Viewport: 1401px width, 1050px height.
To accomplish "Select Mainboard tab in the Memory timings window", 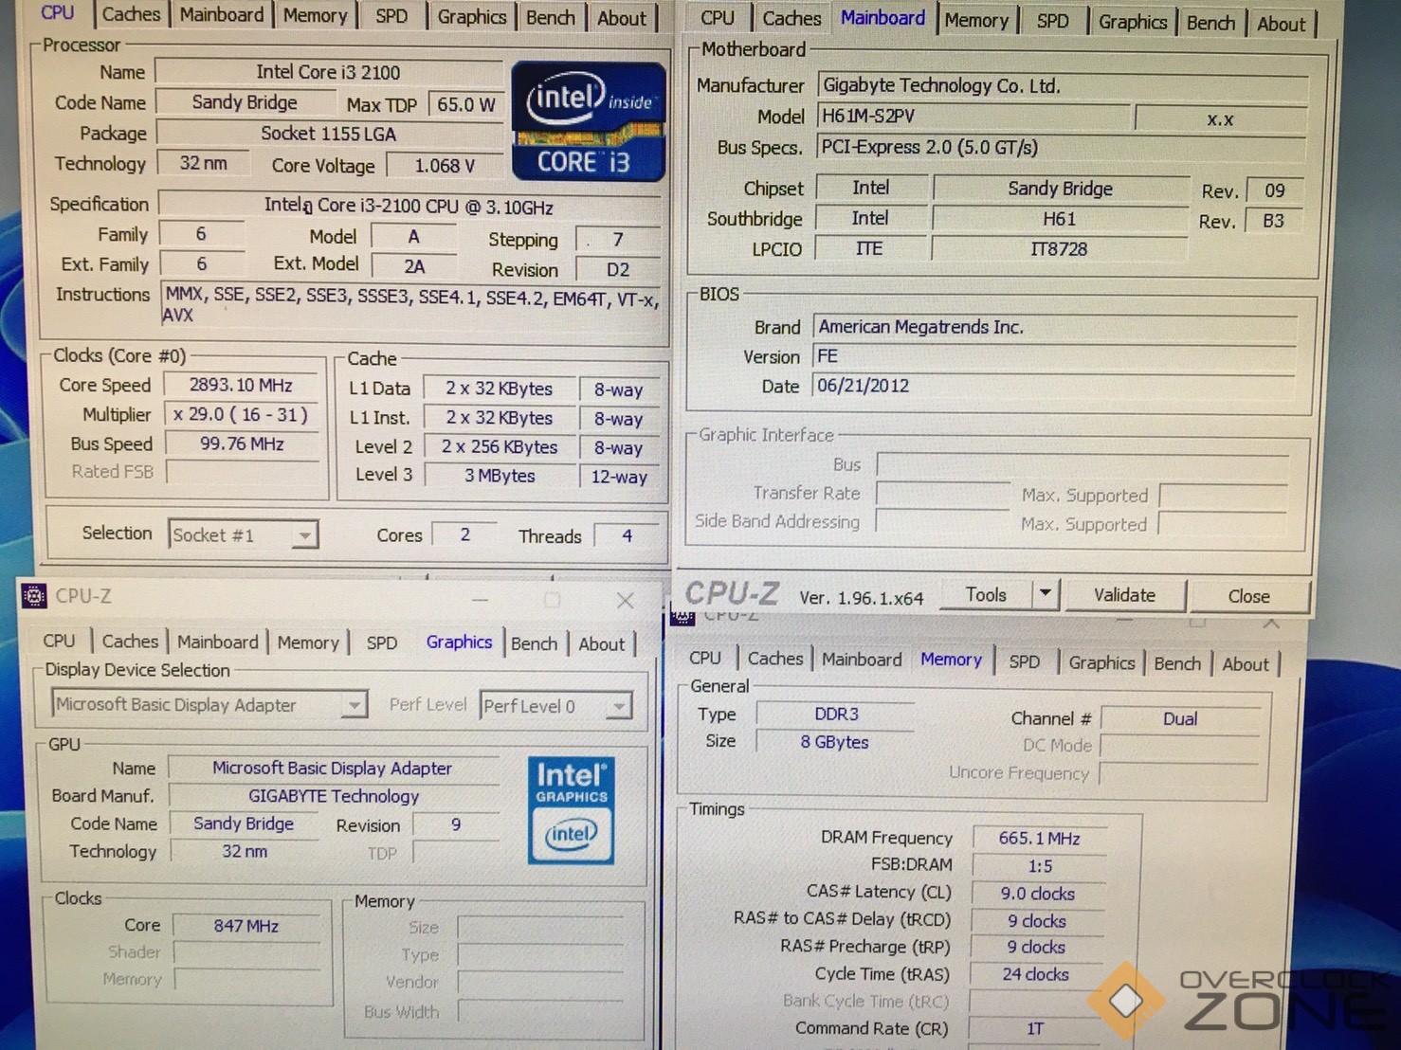I will coord(862,660).
